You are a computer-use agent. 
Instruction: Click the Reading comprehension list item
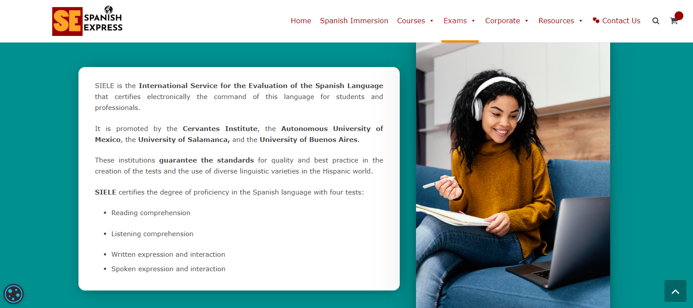click(151, 213)
